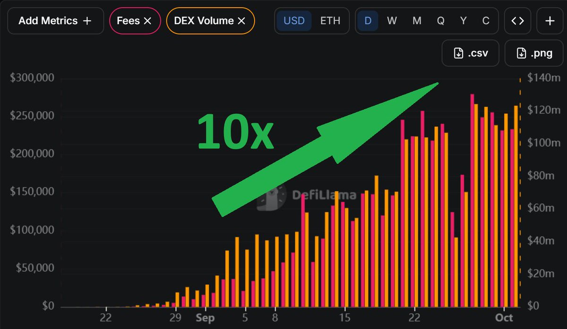The width and height of the screenshot is (567, 329).
Task: Select the yearly (Y) interval
Action: (x=464, y=21)
